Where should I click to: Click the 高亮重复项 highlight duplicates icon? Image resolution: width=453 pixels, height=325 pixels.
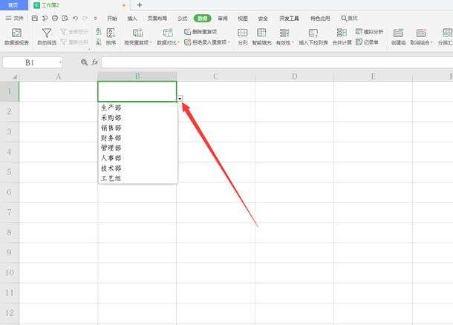coord(137,33)
